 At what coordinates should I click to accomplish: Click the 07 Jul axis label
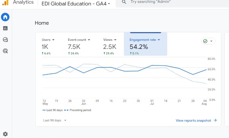coord(152,102)
